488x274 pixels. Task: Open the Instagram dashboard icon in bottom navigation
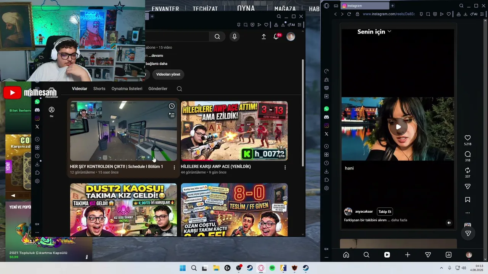pos(448,255)
